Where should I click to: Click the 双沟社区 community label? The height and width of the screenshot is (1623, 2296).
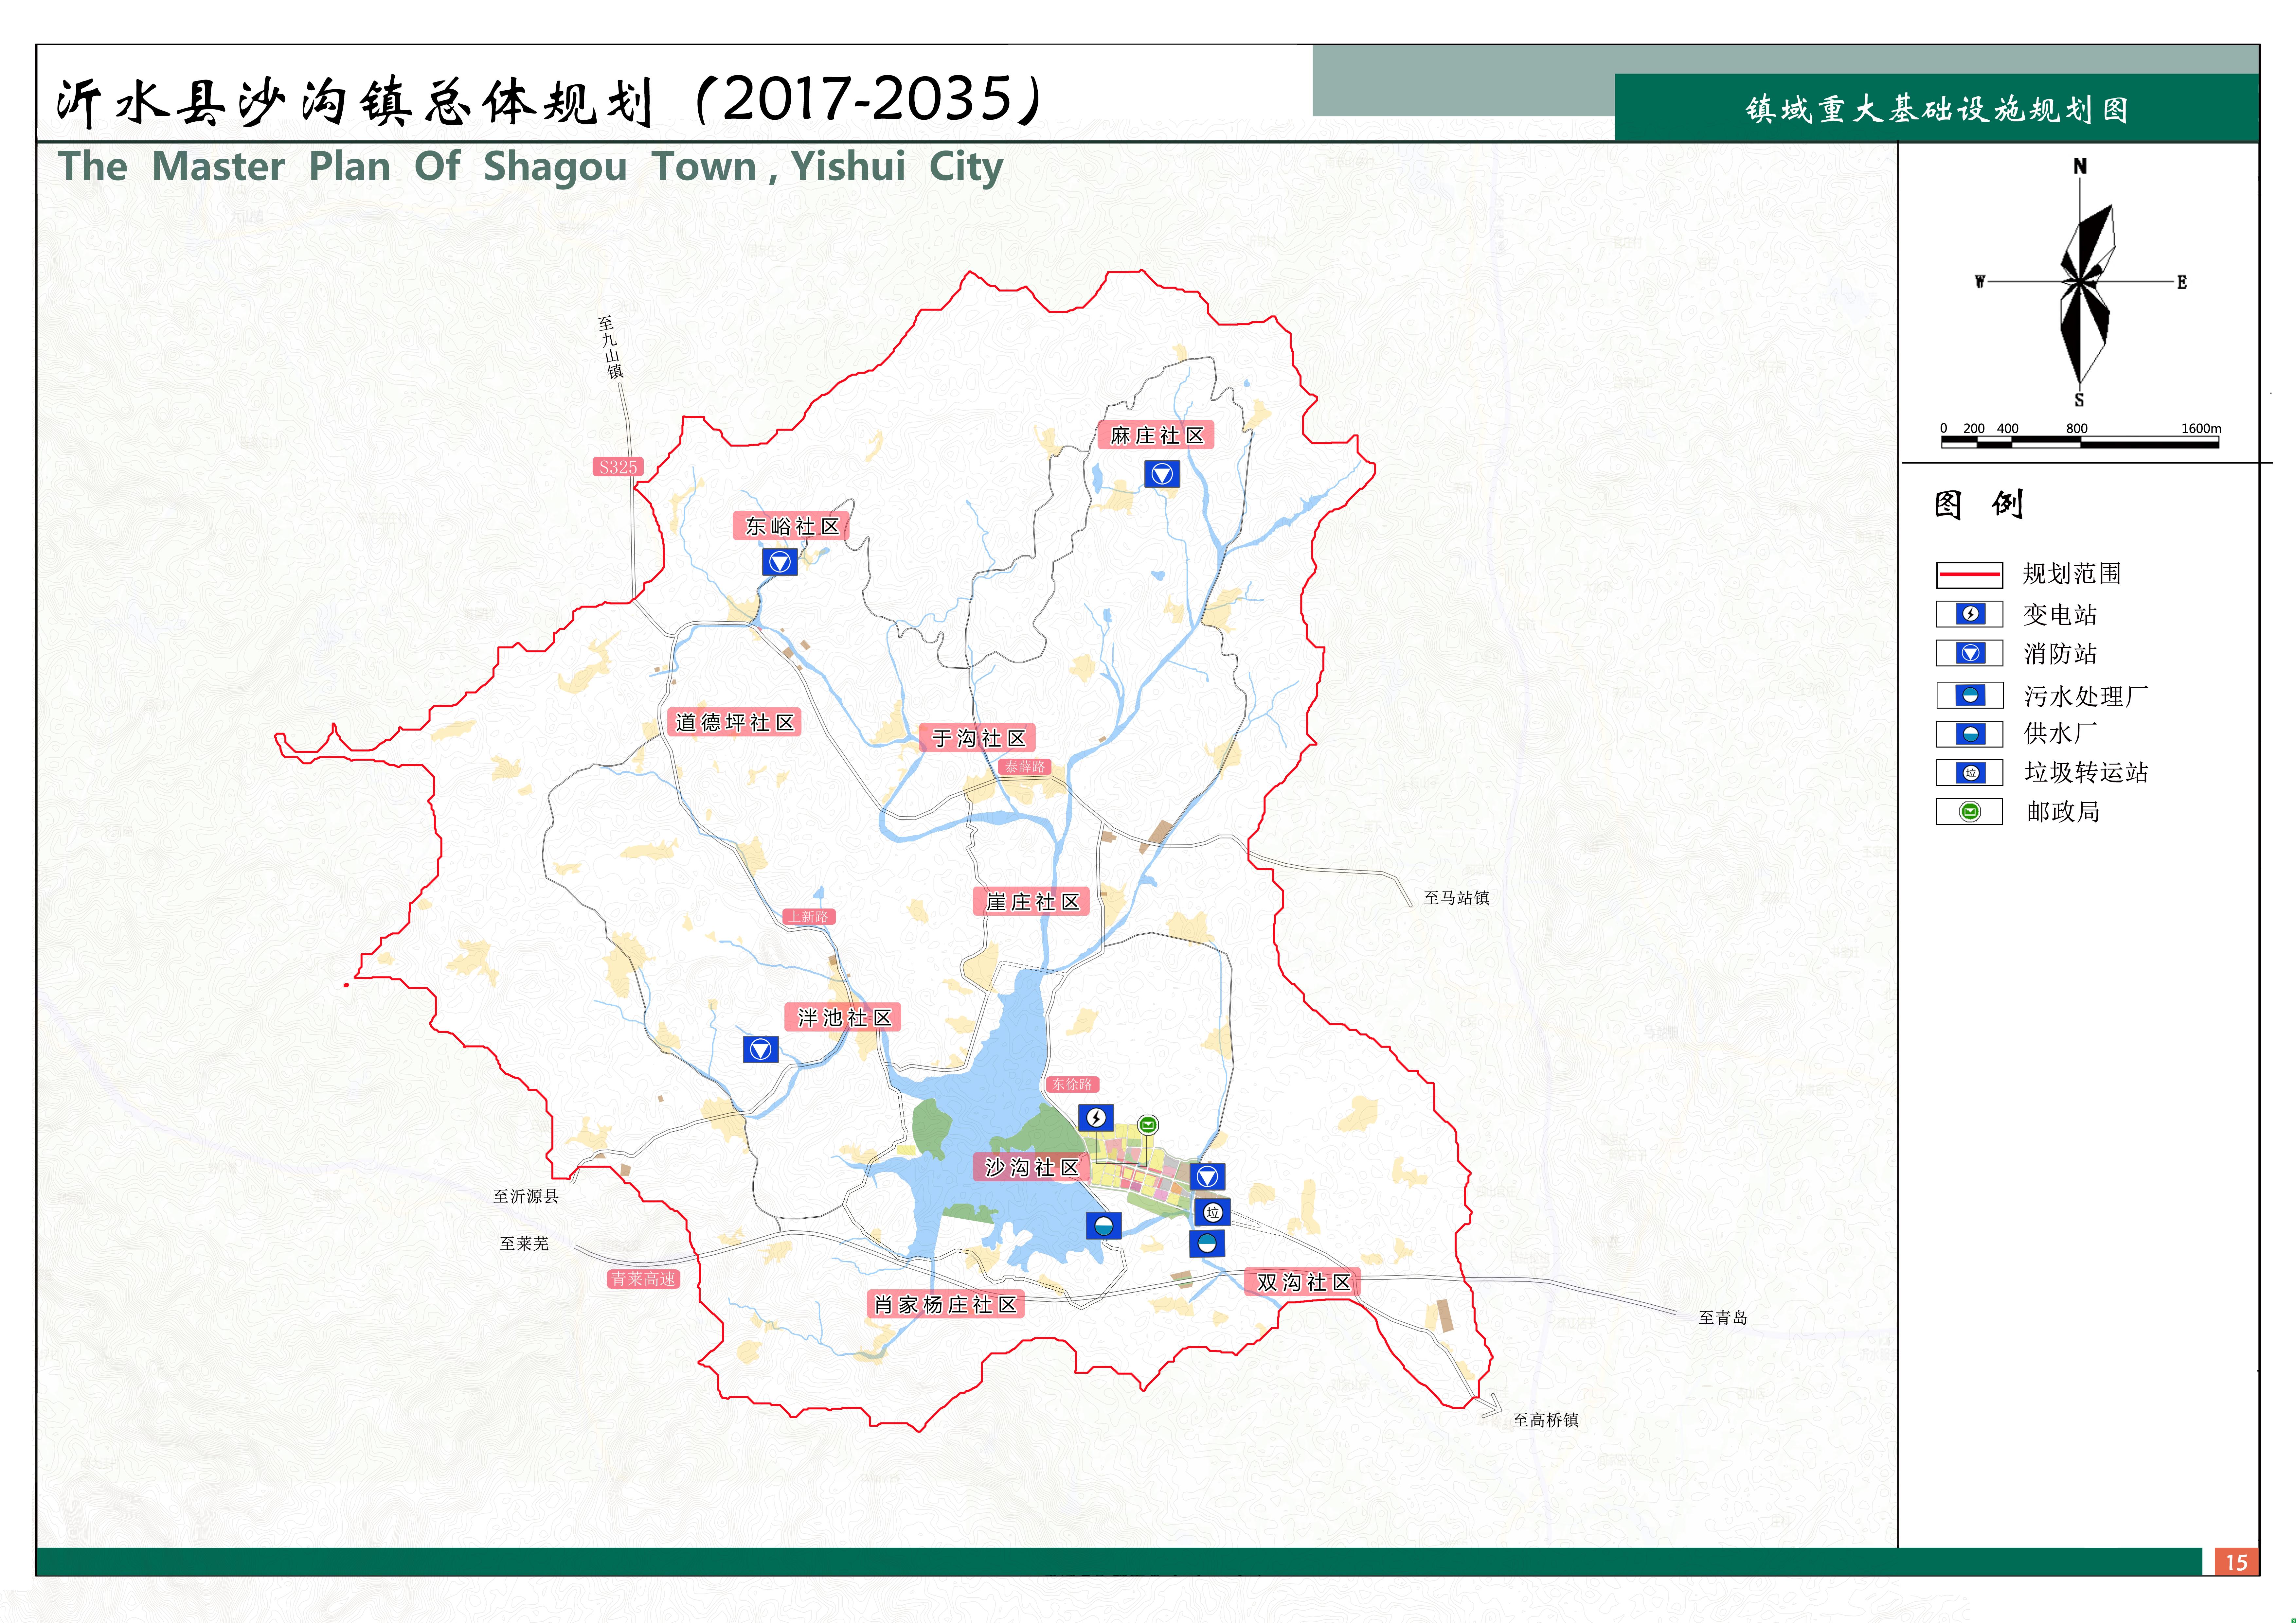[1302, 1282]
